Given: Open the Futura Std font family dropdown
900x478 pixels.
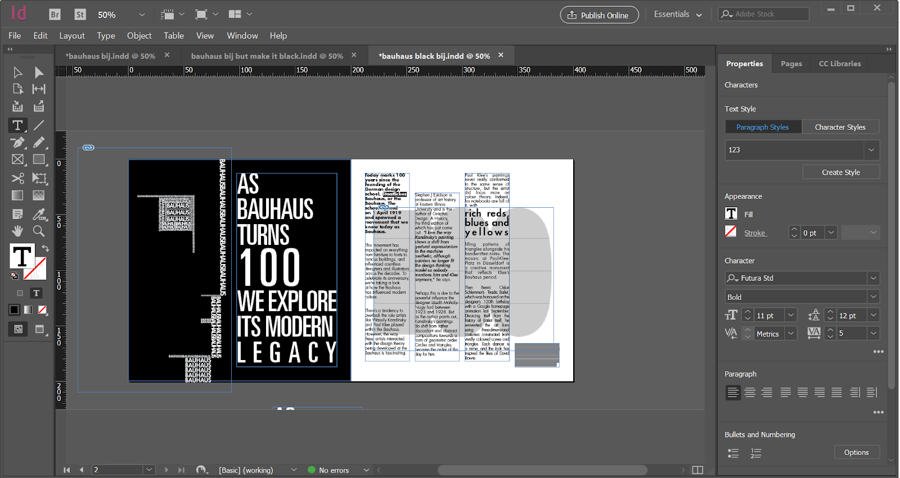Looking at the screenshot, I should tap(873, 278).
